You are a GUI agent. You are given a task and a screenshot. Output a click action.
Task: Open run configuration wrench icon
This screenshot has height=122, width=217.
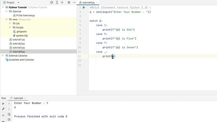(x=3, y=109)
